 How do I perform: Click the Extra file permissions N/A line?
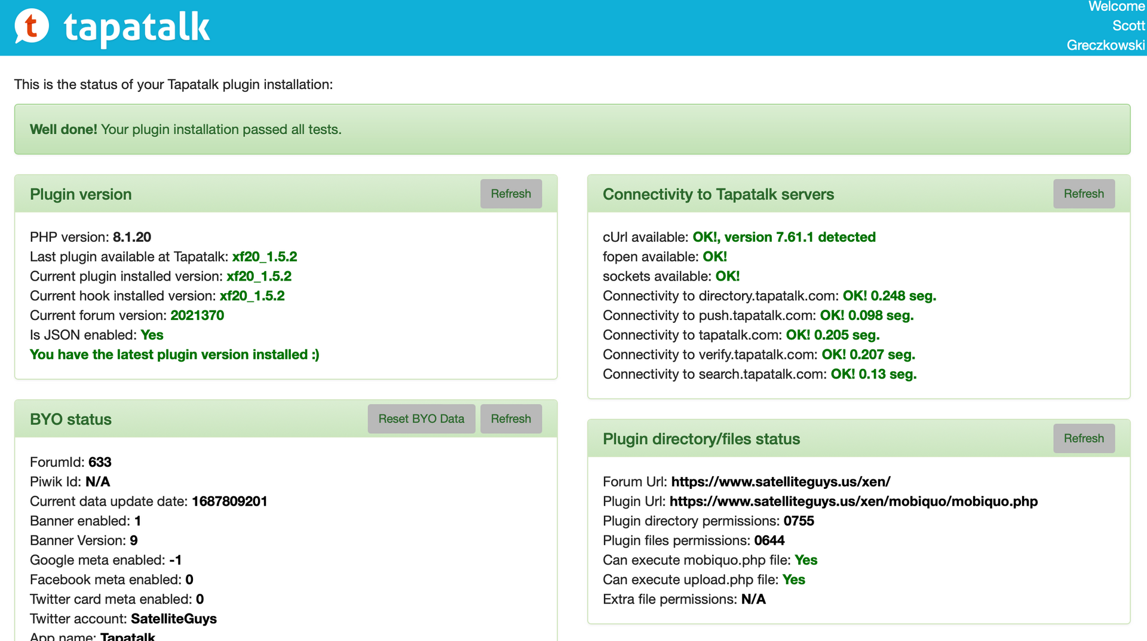pyautogui.click(x=684, y=599)
